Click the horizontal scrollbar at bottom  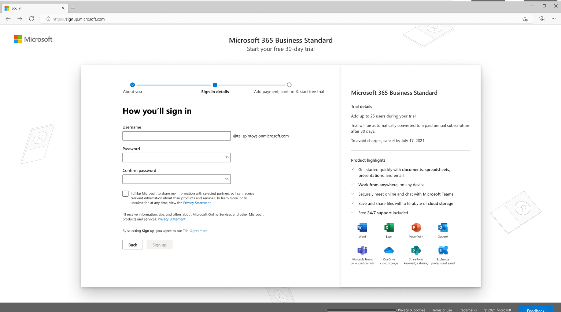362,310
